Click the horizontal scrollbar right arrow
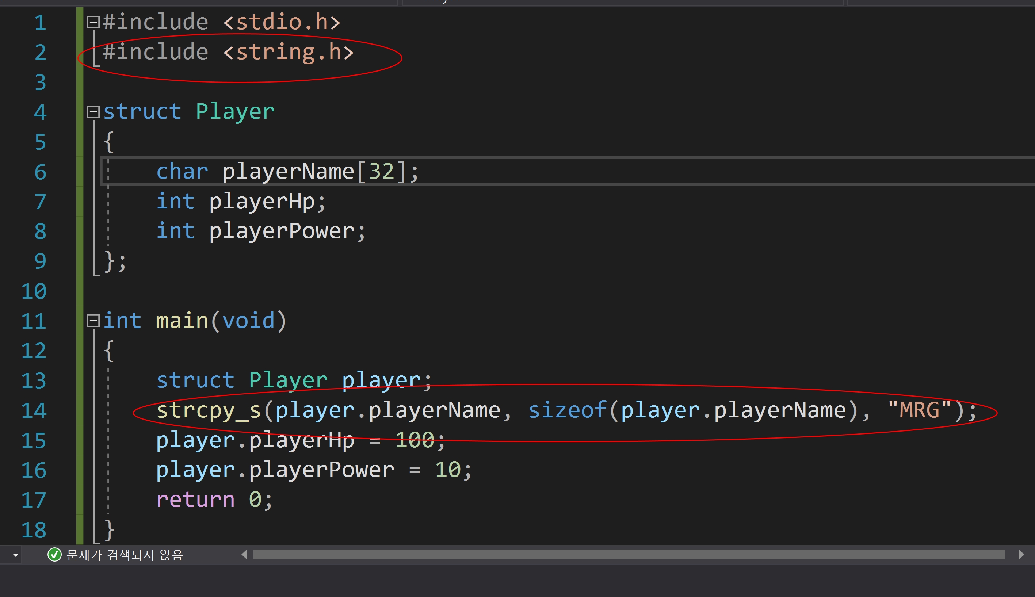The image size is (1035, 597). point(1021,555)
